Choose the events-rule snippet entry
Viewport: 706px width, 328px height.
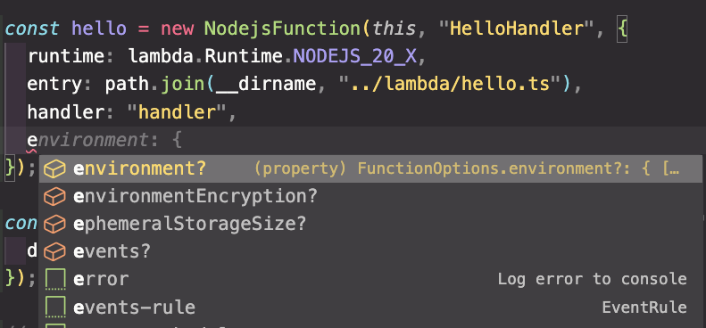tap(370, 307)
